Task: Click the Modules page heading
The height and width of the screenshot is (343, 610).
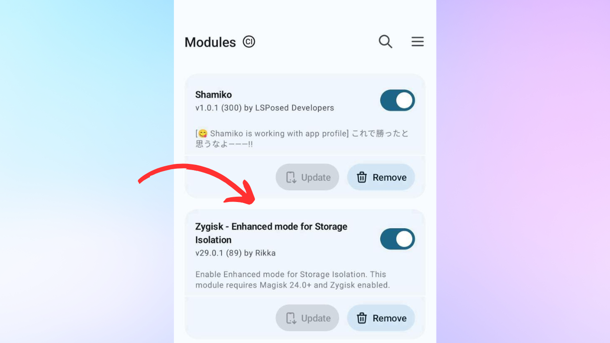Action: [x=210, y=42]
